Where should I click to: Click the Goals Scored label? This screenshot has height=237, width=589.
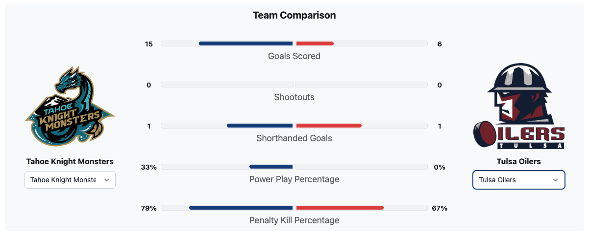[x=294, y=56]
